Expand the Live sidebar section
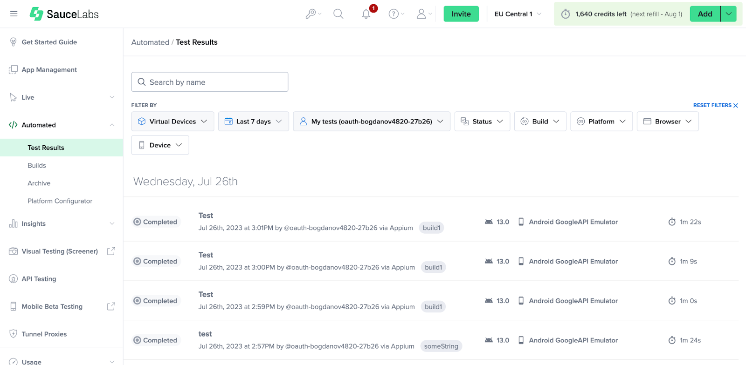The image size is (746, 365). tap(112, 97)
